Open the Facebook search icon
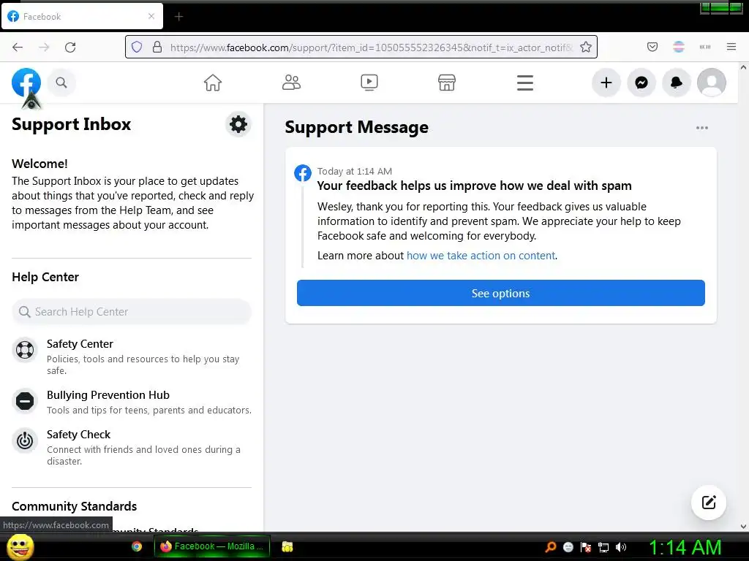The height and width of the screenshot is (561, 749). (61, 83)
